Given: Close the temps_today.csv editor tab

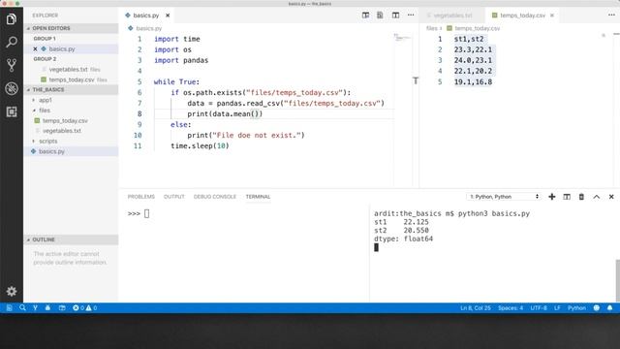Looking at the screenshot, I should (x=552, y=16).
